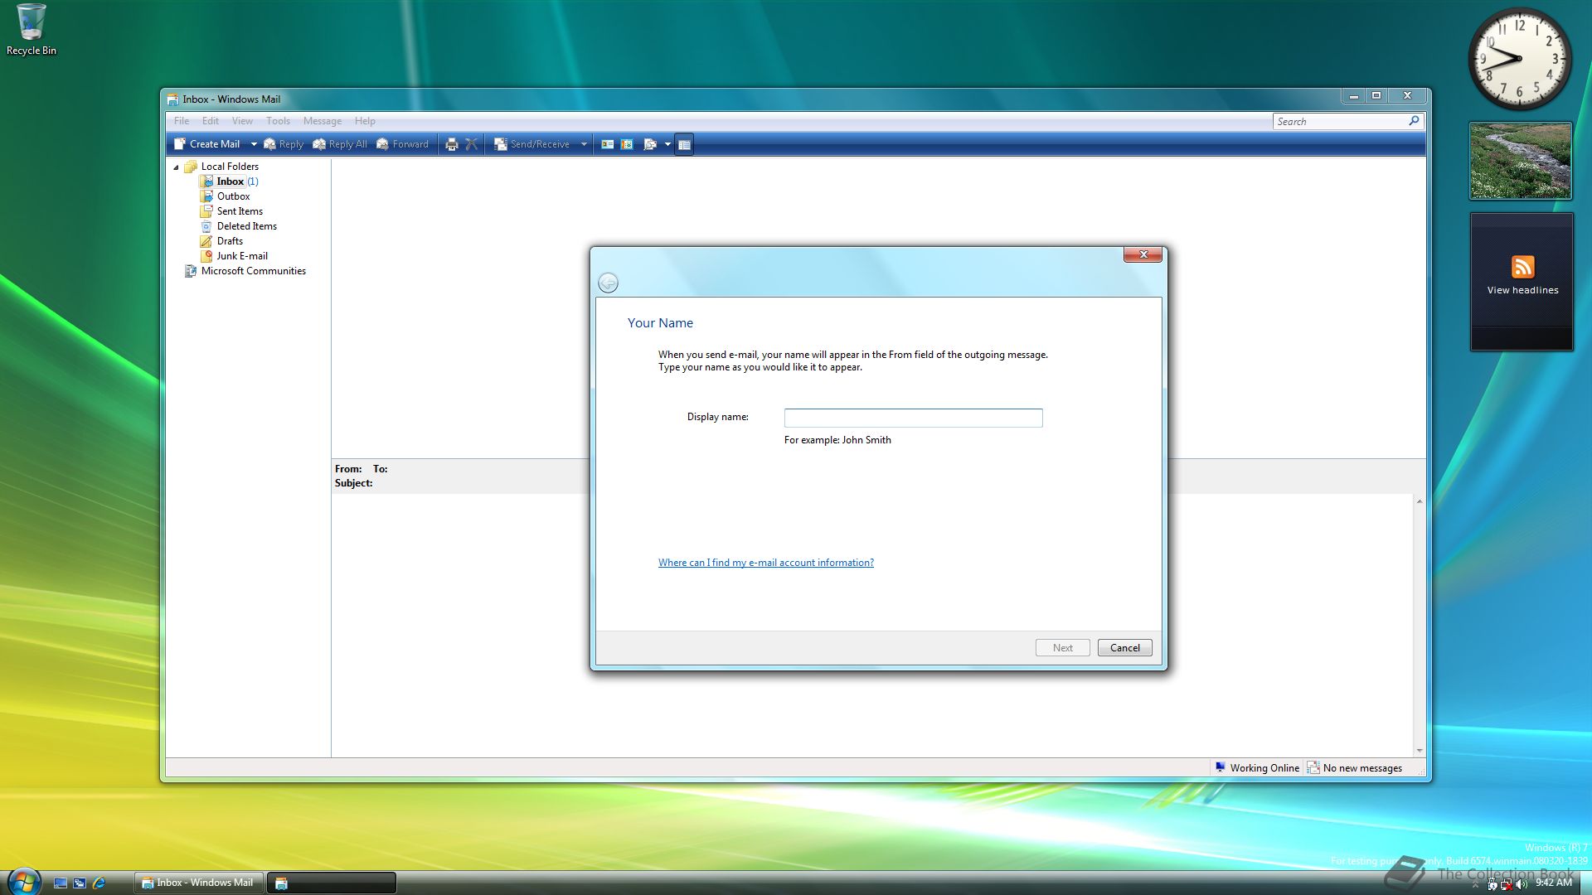The image size is (1592, 895).
Task: Click the 9:42 AM taskbar clock
Action: (1553, 883)
